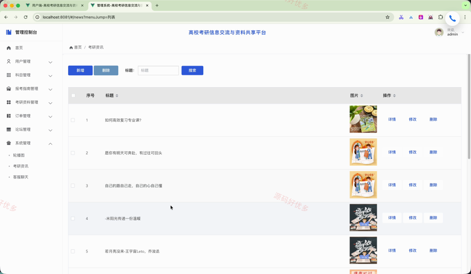This screenshot has width=471, height=274.
Task: Focus the 标题 search input
Action: pos(158,70)
